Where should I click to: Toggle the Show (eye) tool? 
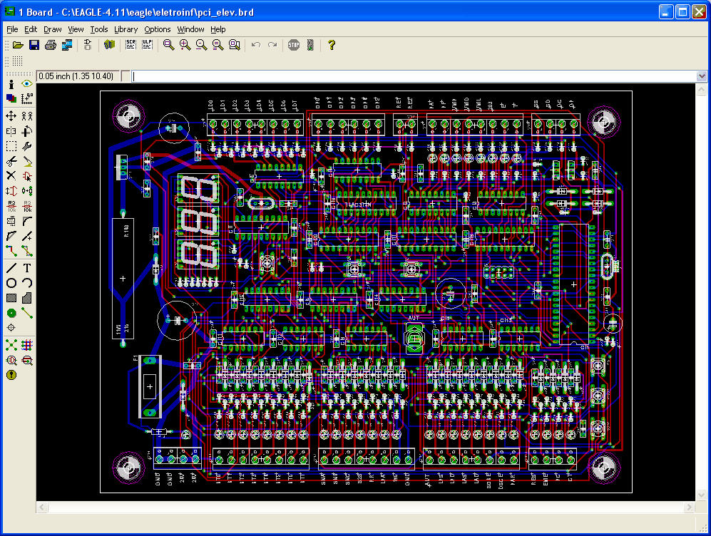pyautogui.click(x=27, y=84)
